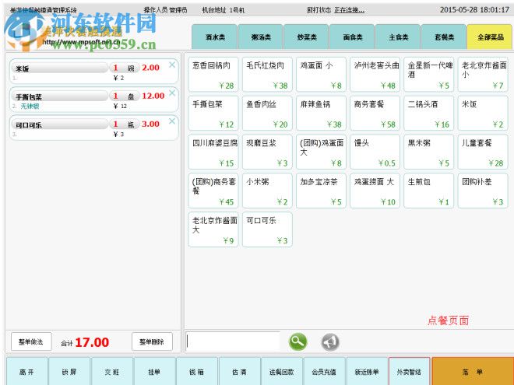The width and height of the screenshot is (514, 385).
Task: Add 现磨豆浆 ¥3 item
Action: 267,152
